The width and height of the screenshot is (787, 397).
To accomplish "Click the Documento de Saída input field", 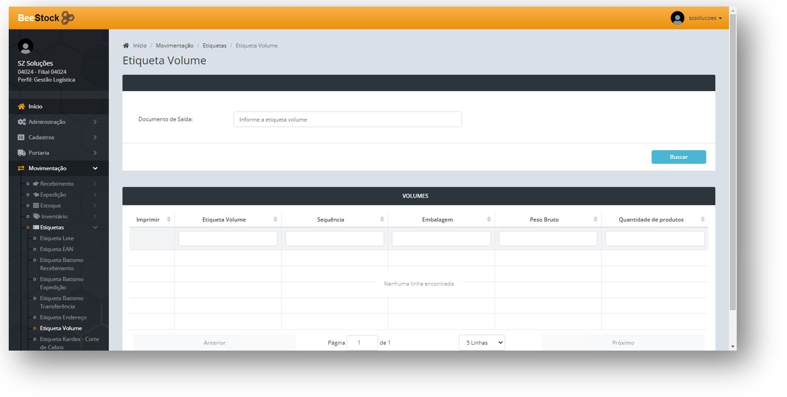I will [347, 120].
